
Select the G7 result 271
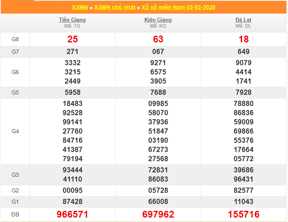click(x=72, y=52)
